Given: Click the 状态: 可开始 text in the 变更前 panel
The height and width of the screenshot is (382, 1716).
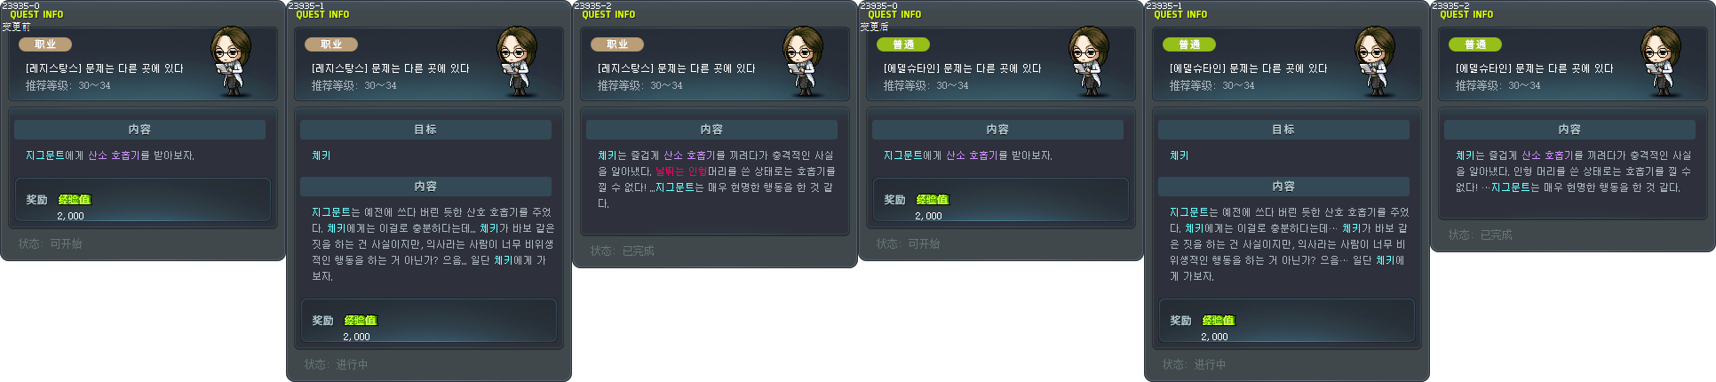Looking at the screenshot, I should tap(51, 243).
